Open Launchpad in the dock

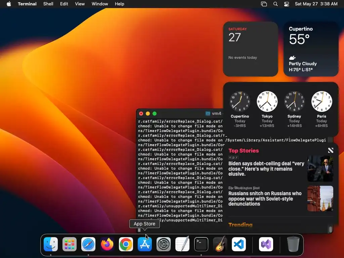[x=70, y=244]
